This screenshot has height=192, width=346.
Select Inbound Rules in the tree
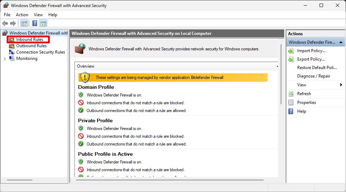[29, 39]
